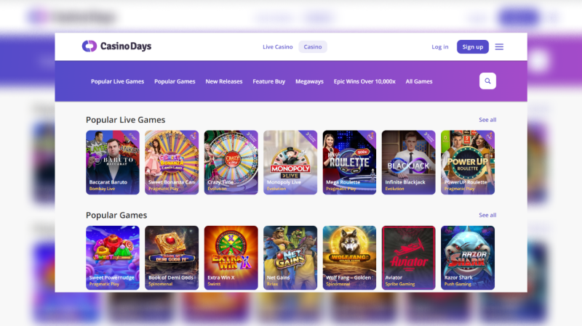Play the Aviator game
This screenshot has height=326, width=582.
408,257
